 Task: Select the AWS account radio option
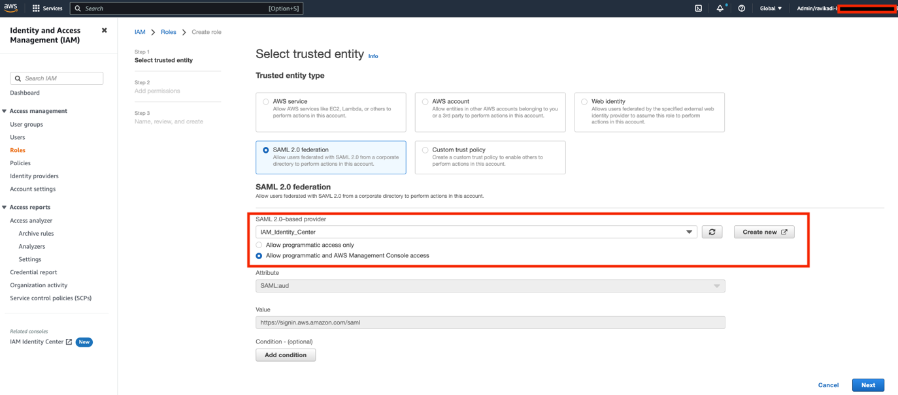point(425,102)
